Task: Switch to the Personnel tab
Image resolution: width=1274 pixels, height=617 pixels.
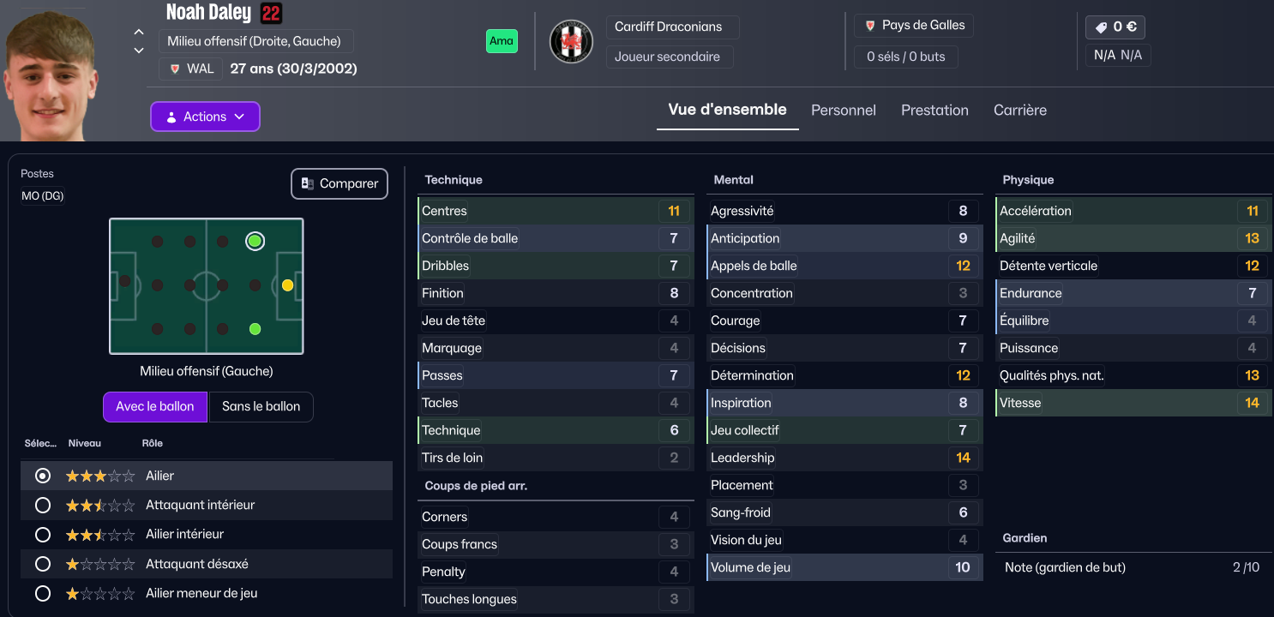Action: [844, 110]
